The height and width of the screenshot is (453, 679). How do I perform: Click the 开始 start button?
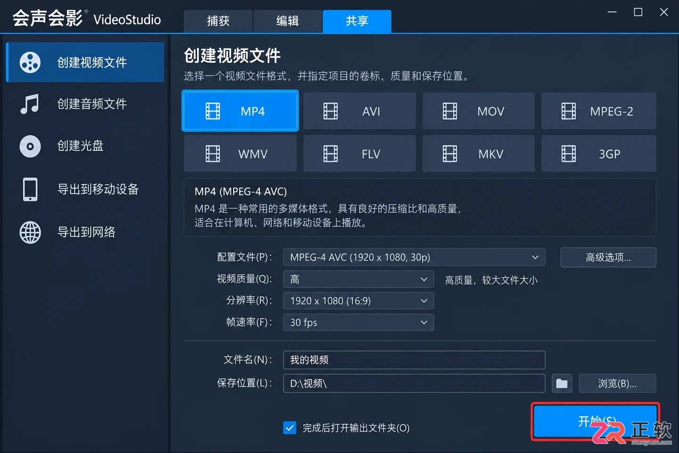[x=596, y=421]
